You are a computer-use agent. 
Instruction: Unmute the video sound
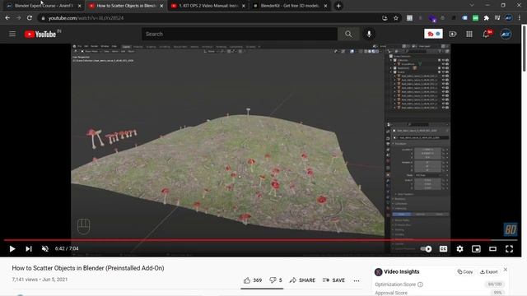[x=45, y=248]
